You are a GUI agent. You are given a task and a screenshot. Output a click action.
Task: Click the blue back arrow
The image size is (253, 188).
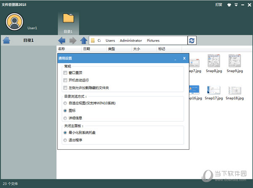click(x=62, y=40)
